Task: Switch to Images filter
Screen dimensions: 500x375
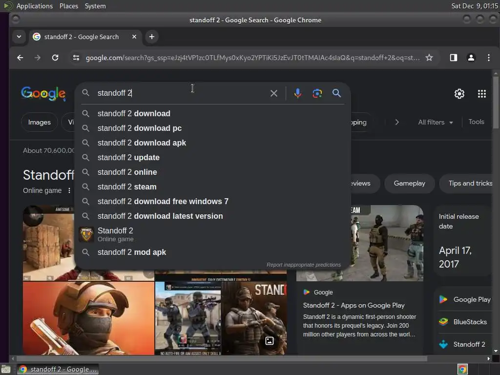Action: pyautogui.click(x=39, y=122)
